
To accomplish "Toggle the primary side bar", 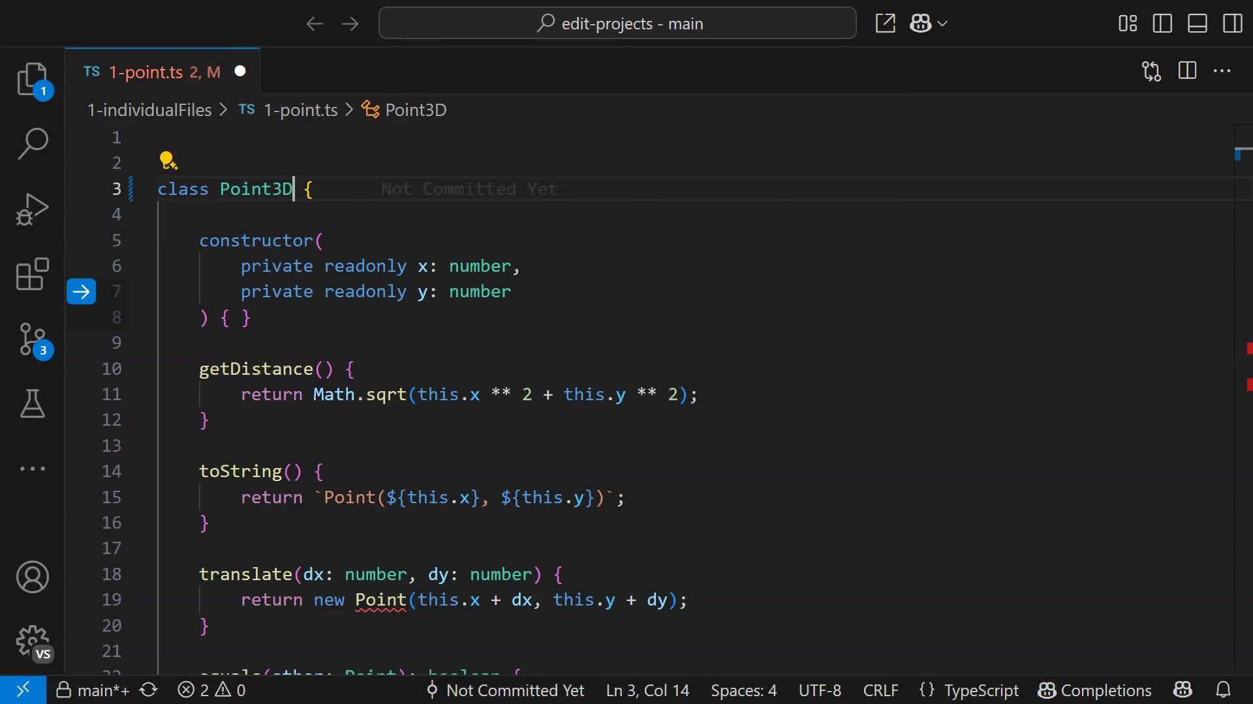I will 1162,23.
